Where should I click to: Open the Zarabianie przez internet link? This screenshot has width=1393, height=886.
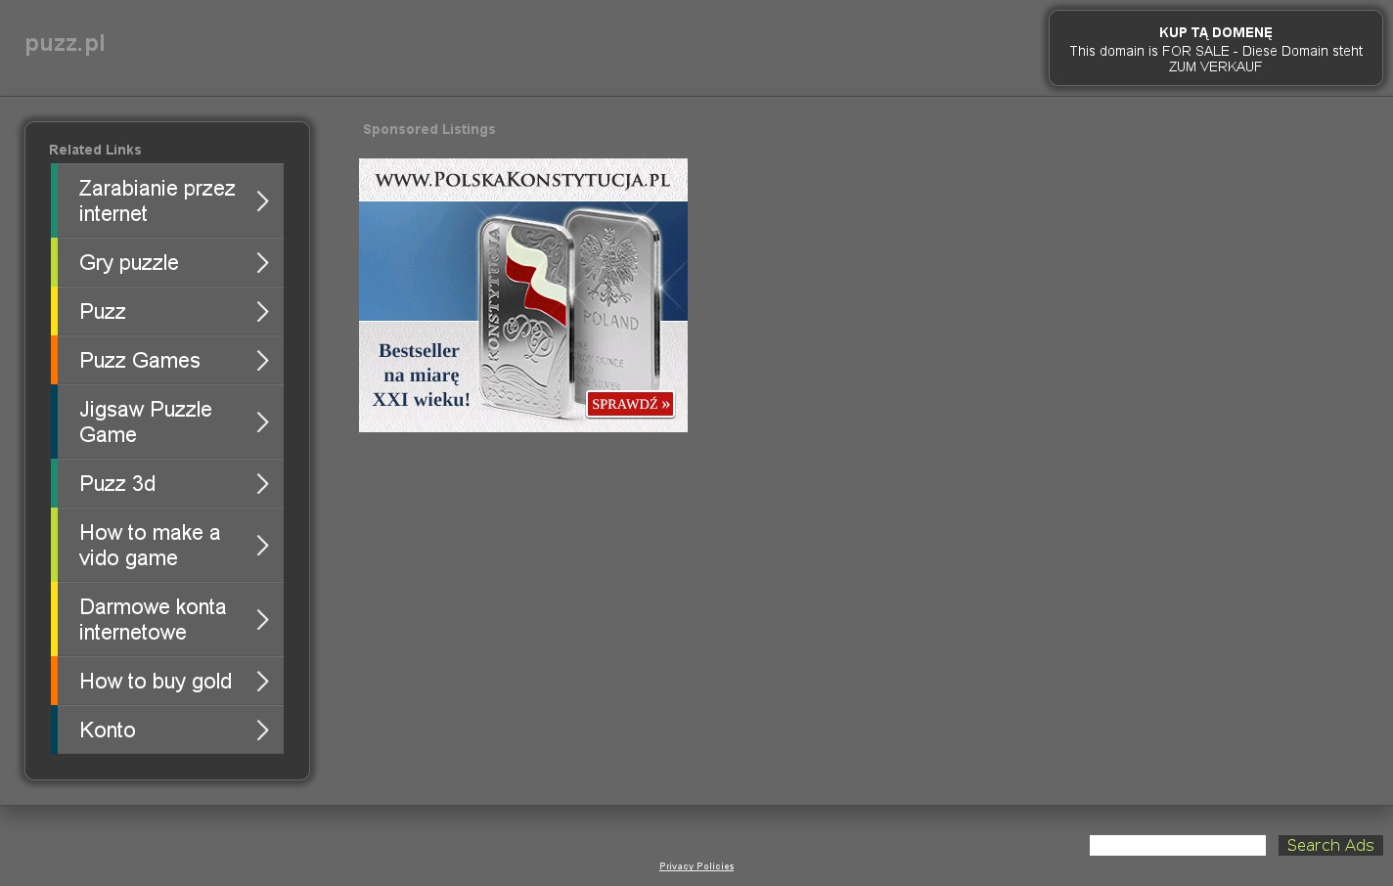click(157, 201)
